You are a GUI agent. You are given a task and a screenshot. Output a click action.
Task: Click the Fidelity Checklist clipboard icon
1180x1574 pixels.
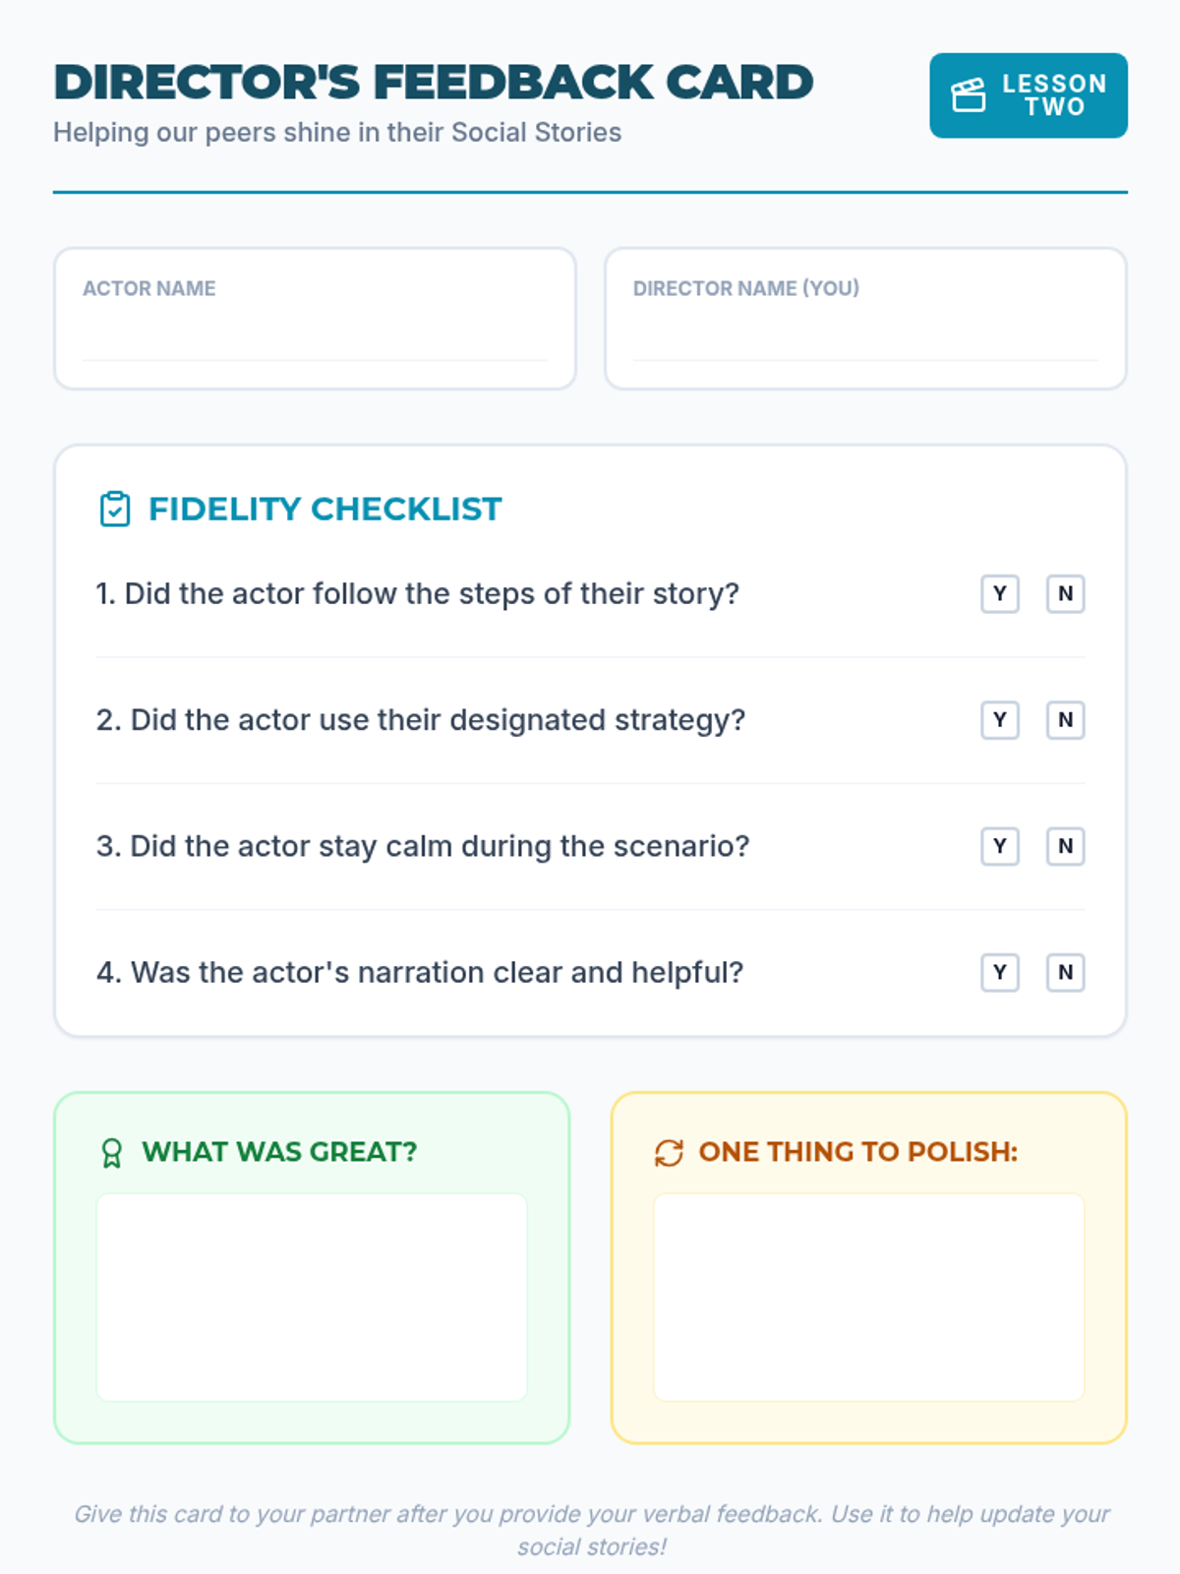click(x=115, y=509)
